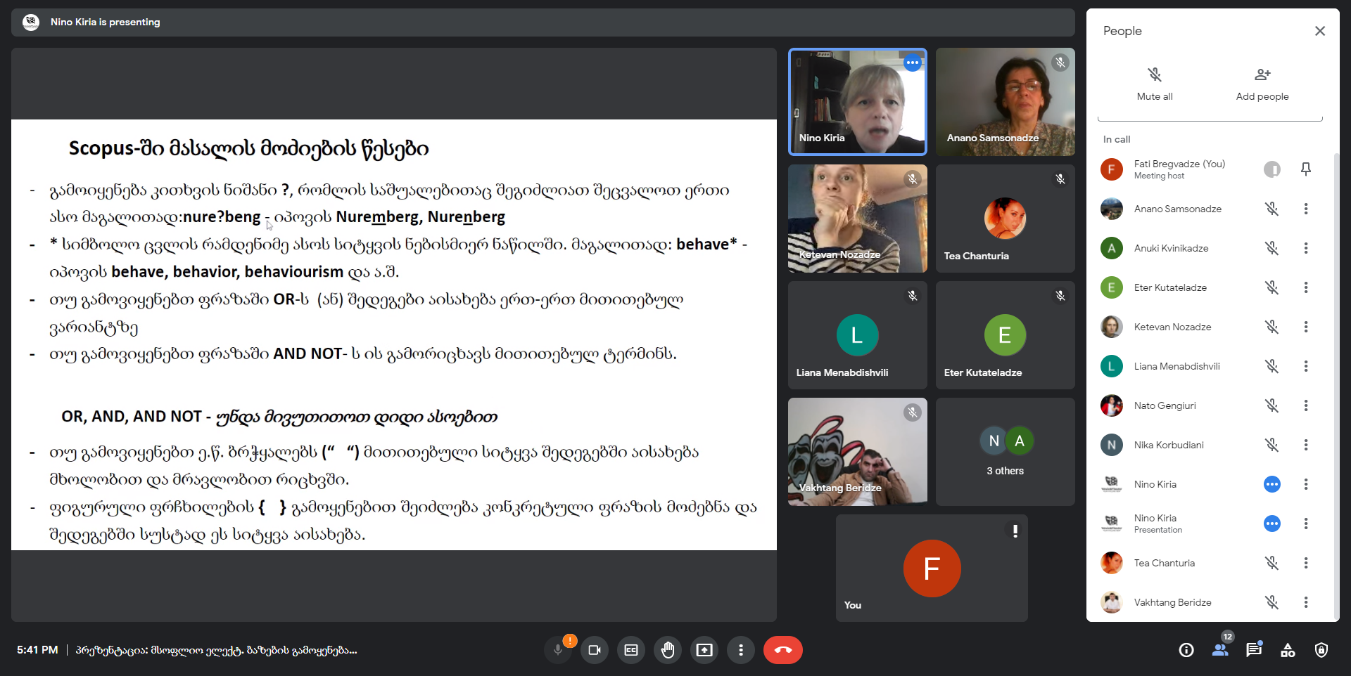
Task: Leave the call with red hang-up button
Action: (x=782, y=650)
